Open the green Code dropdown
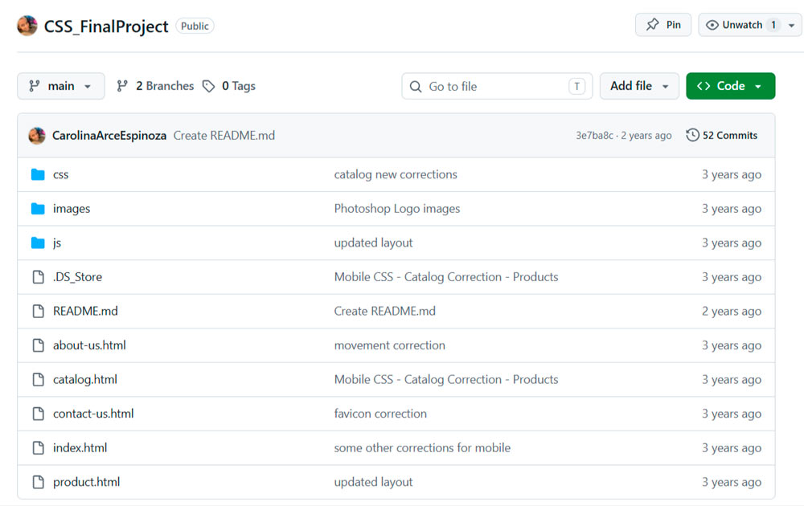804x506 pixels. click(x=731, y=86)
